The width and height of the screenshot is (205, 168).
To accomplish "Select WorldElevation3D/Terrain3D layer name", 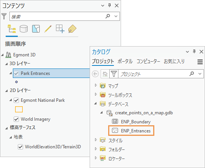I will 53,147.
